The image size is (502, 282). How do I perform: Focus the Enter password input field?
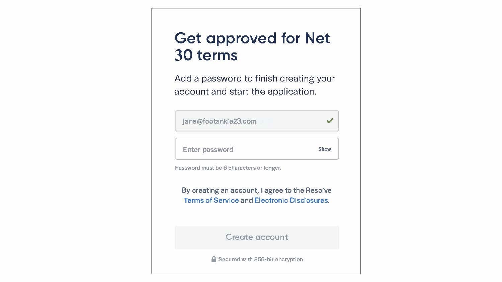pos(257,149)
